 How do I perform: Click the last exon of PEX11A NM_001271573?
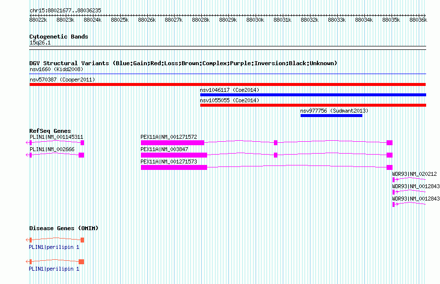pos(390,167)
